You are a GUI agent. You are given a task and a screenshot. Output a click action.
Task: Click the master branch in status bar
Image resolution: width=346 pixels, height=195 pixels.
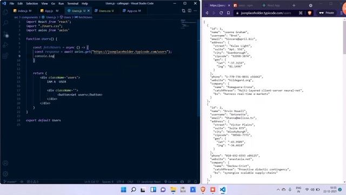click(x=10, y=182)
